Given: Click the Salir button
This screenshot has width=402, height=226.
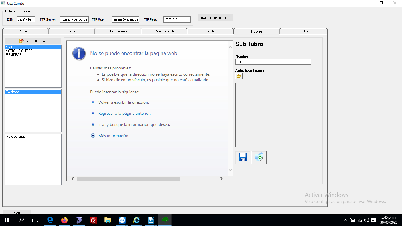Looking at the screenshot, I should coord(17,212).
